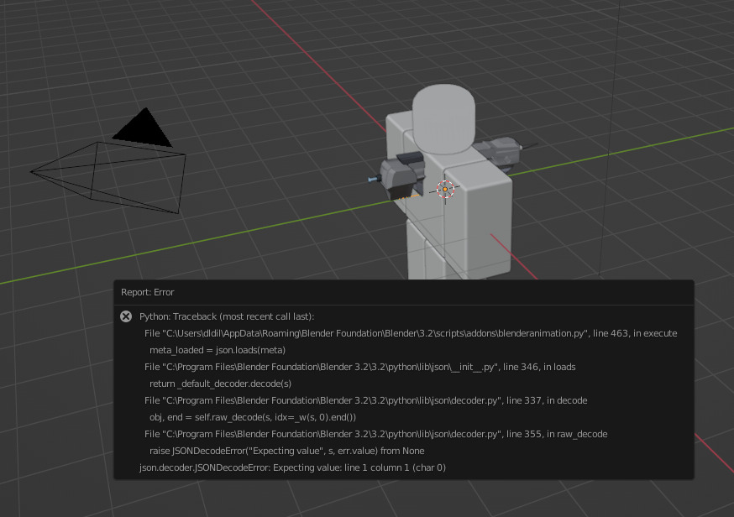Click the 'return _default_decoder.decode(s)' line

(220, 384)
